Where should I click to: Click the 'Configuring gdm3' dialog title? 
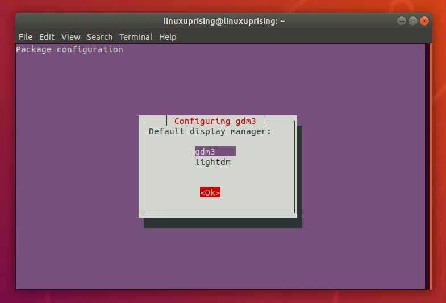coord(215,121)
